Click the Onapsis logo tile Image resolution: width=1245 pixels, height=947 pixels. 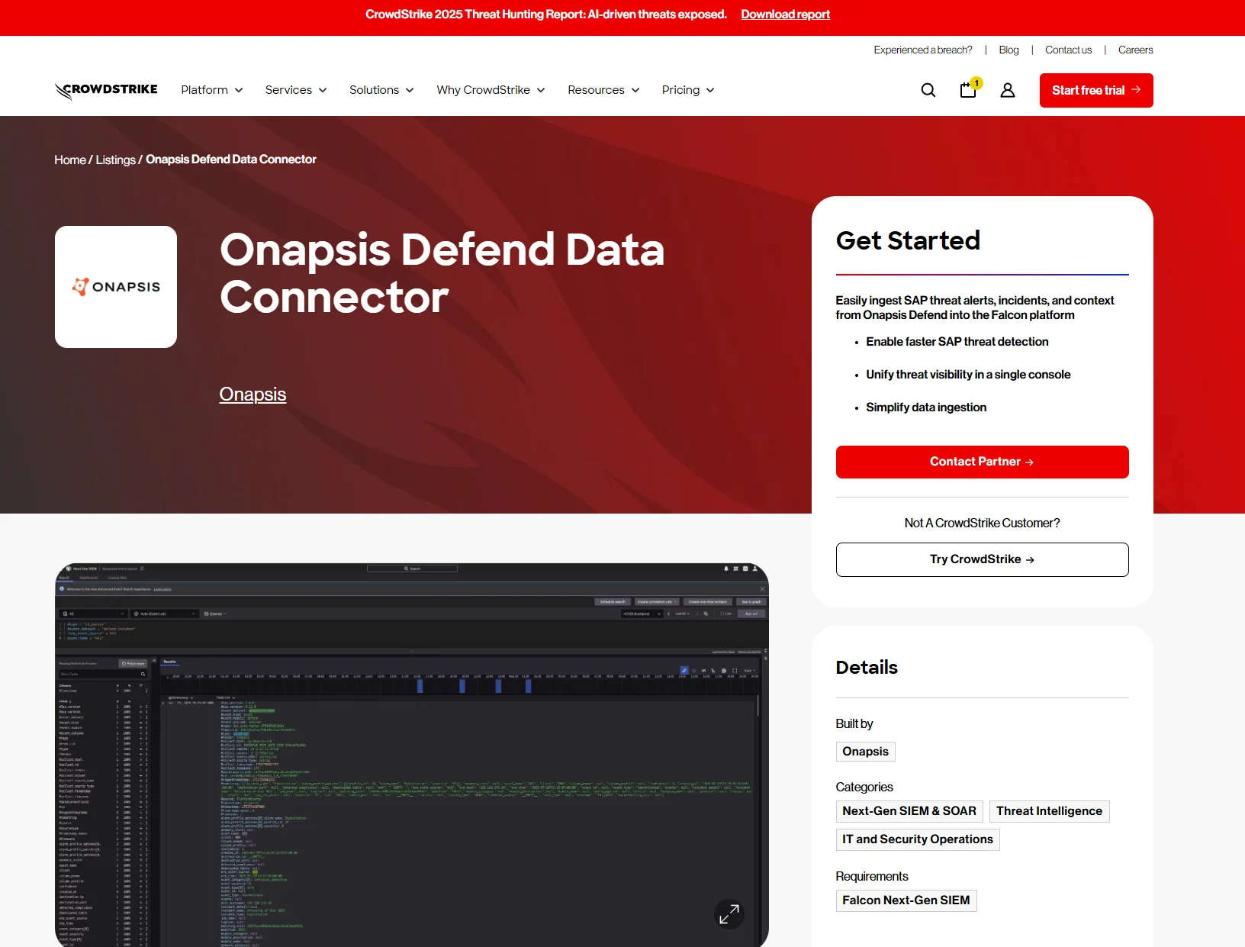click(116, 287)
